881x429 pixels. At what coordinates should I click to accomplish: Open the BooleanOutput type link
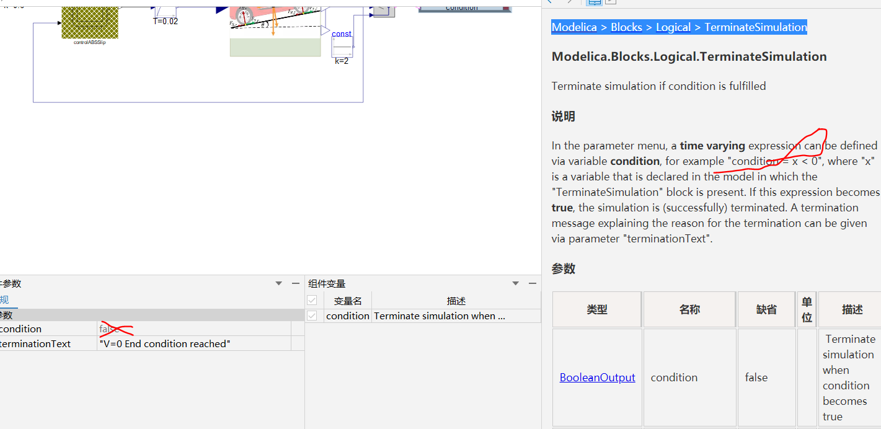[598, 378]
